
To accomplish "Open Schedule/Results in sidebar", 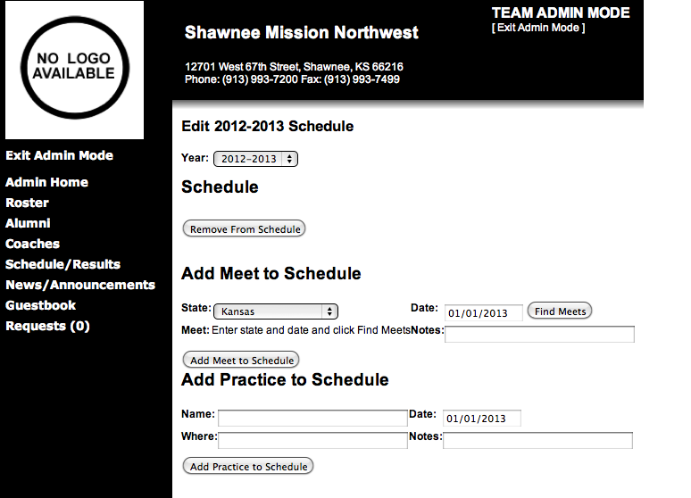I will click(x=63, y=264).
